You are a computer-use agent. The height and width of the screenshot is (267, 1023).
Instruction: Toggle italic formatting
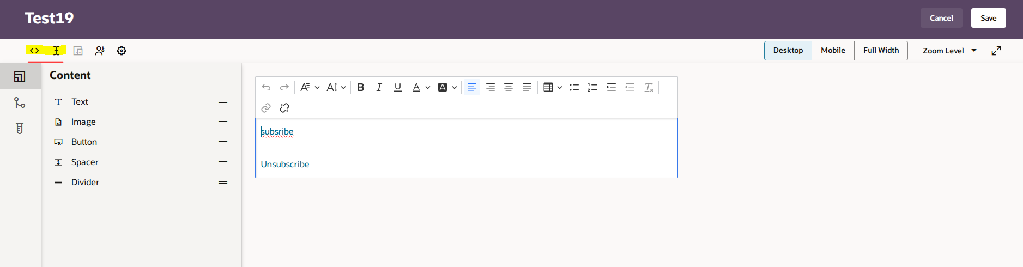click(379, 87)
